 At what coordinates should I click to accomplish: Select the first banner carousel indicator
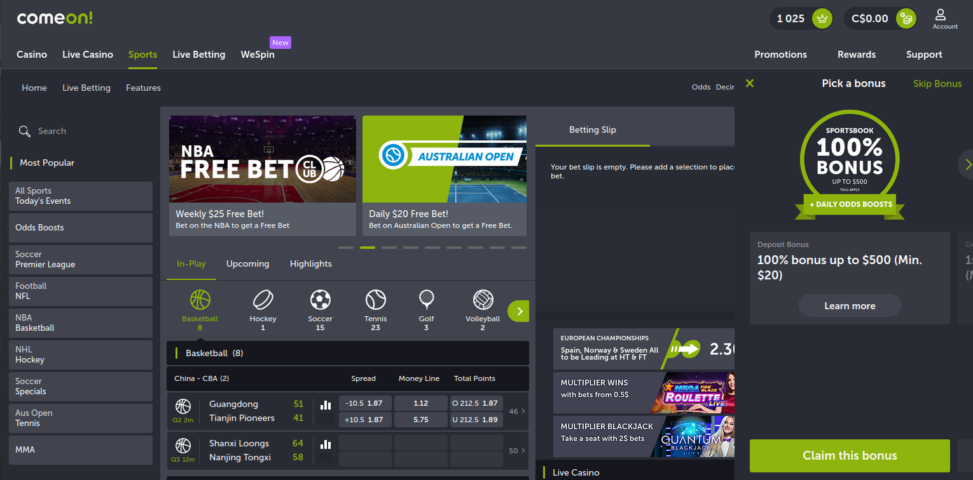[346, 247]
